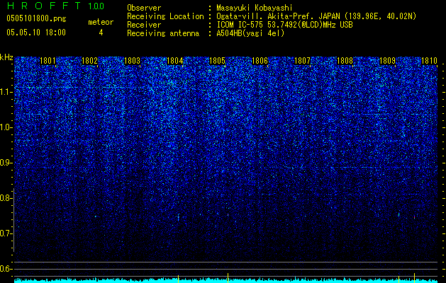
Task: Click the 1808 time axis label
Action: pyautogui.click(x=345, y=61)
